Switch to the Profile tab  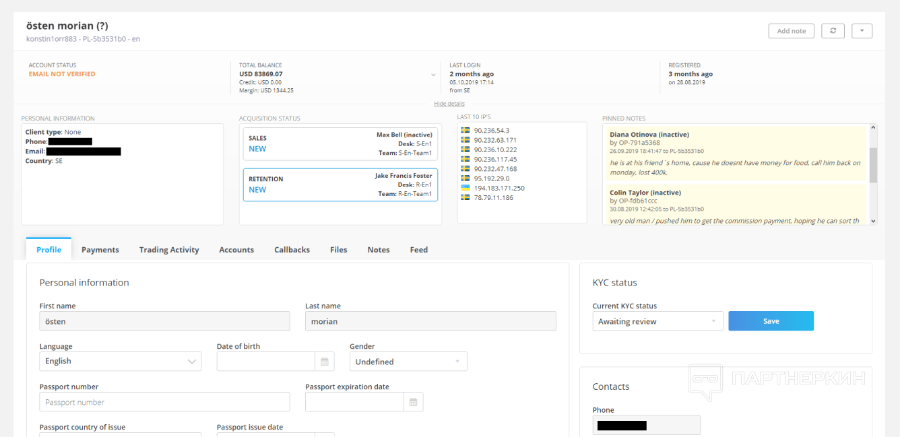[x=49, y=250]
